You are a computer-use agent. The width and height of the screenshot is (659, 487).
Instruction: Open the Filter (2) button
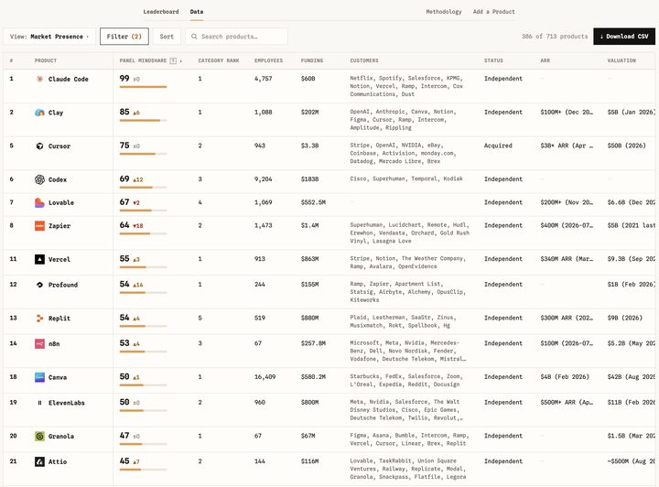[124, 37]
